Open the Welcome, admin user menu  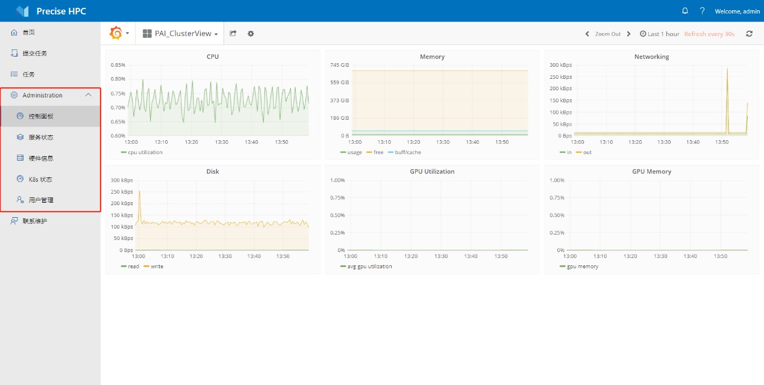(x=737, y=11)
